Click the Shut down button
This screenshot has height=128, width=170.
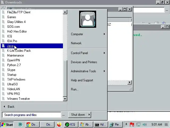78,115
